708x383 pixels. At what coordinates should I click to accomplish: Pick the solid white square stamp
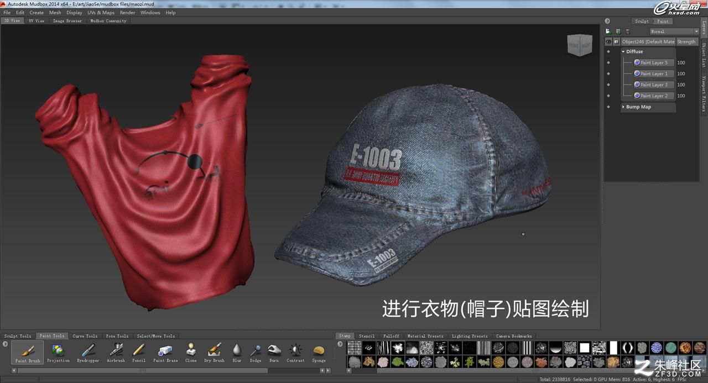[585, 348]
